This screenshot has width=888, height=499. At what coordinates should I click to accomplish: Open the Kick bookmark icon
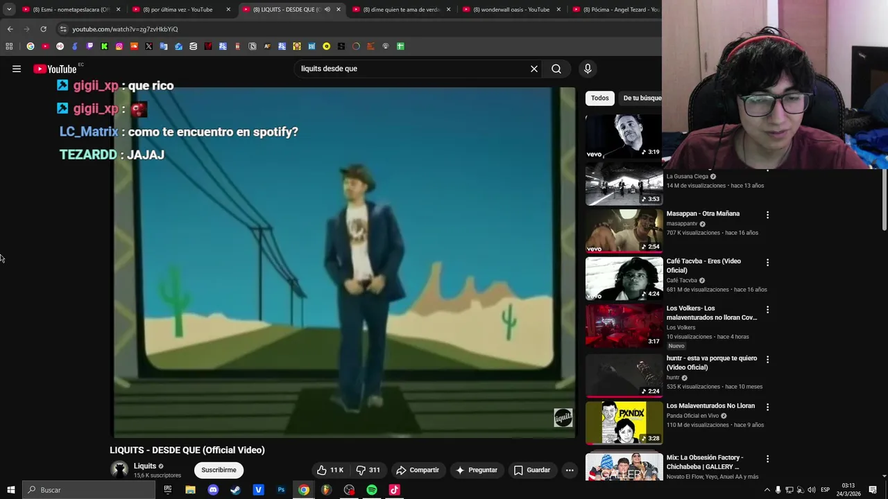(x=104, y=46)
